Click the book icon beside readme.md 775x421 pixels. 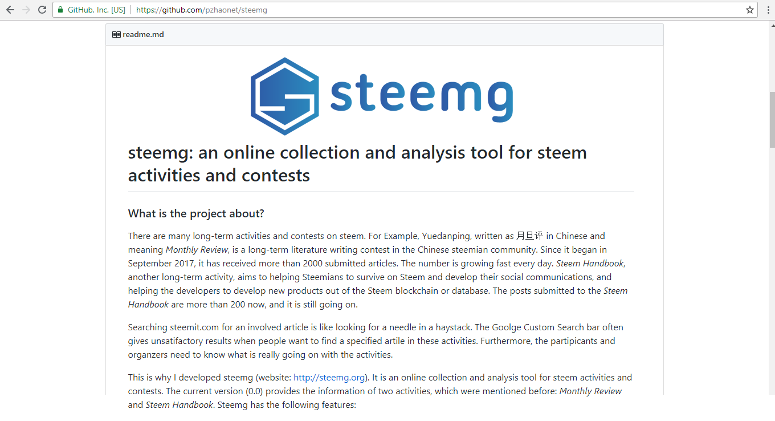pos(116,35)
